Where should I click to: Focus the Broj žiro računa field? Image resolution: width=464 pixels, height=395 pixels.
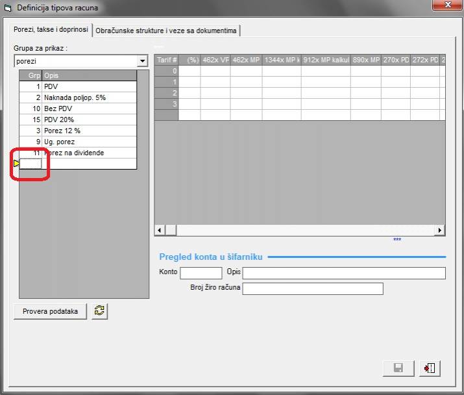[312, 288]
